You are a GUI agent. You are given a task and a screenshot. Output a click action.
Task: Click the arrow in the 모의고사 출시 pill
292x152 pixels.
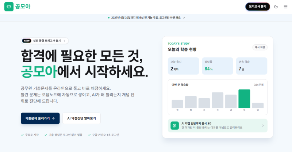point(64,41)
